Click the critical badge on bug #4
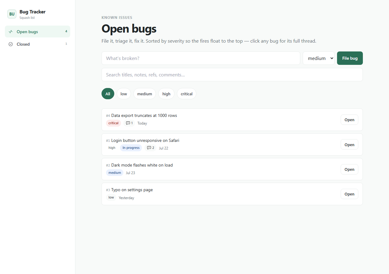This screenshot has width=389, height=274. (x=113, y=123)
